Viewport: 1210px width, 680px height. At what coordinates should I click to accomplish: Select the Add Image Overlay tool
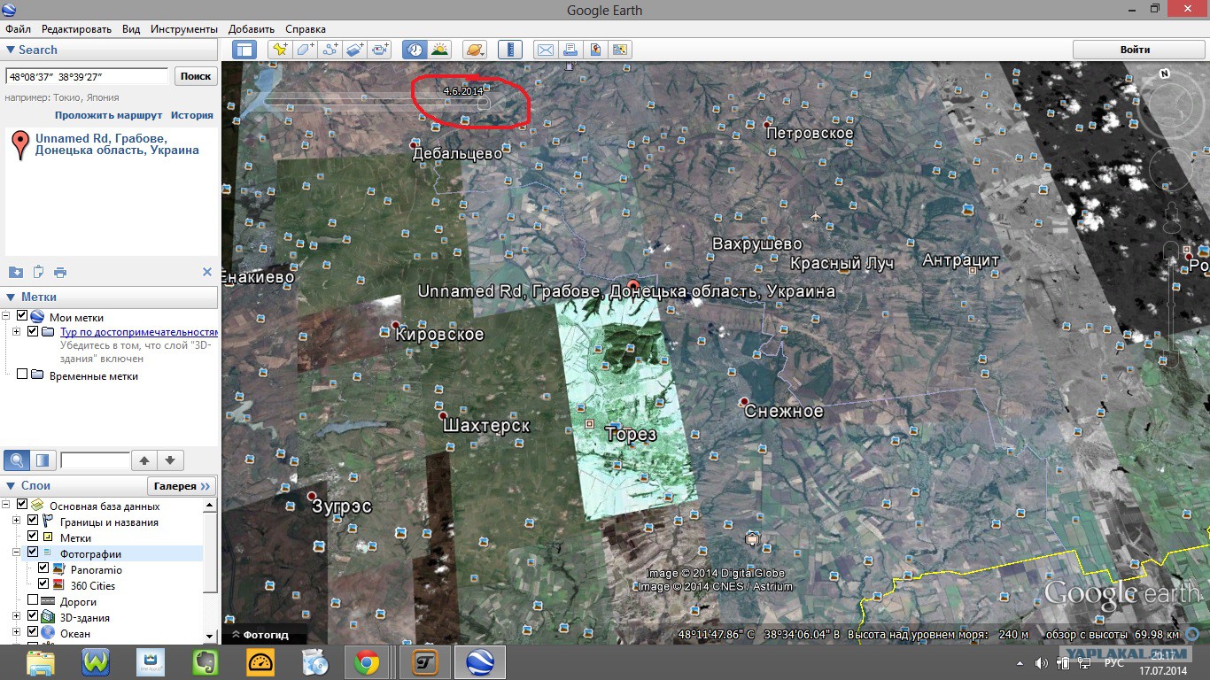click(355, 50)
